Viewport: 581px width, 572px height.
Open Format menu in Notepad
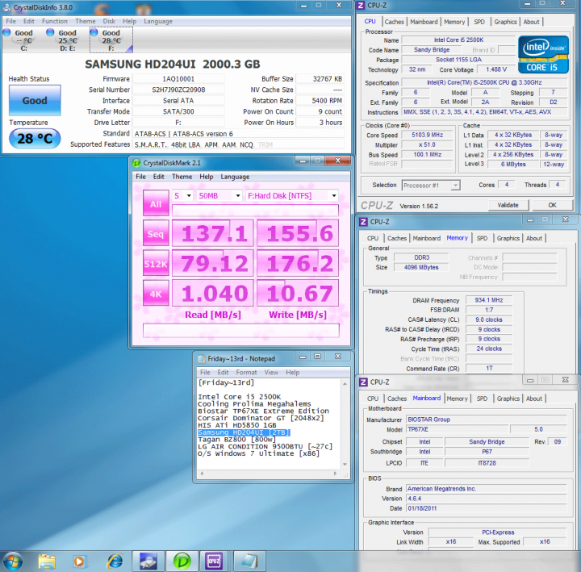point(246,372)
